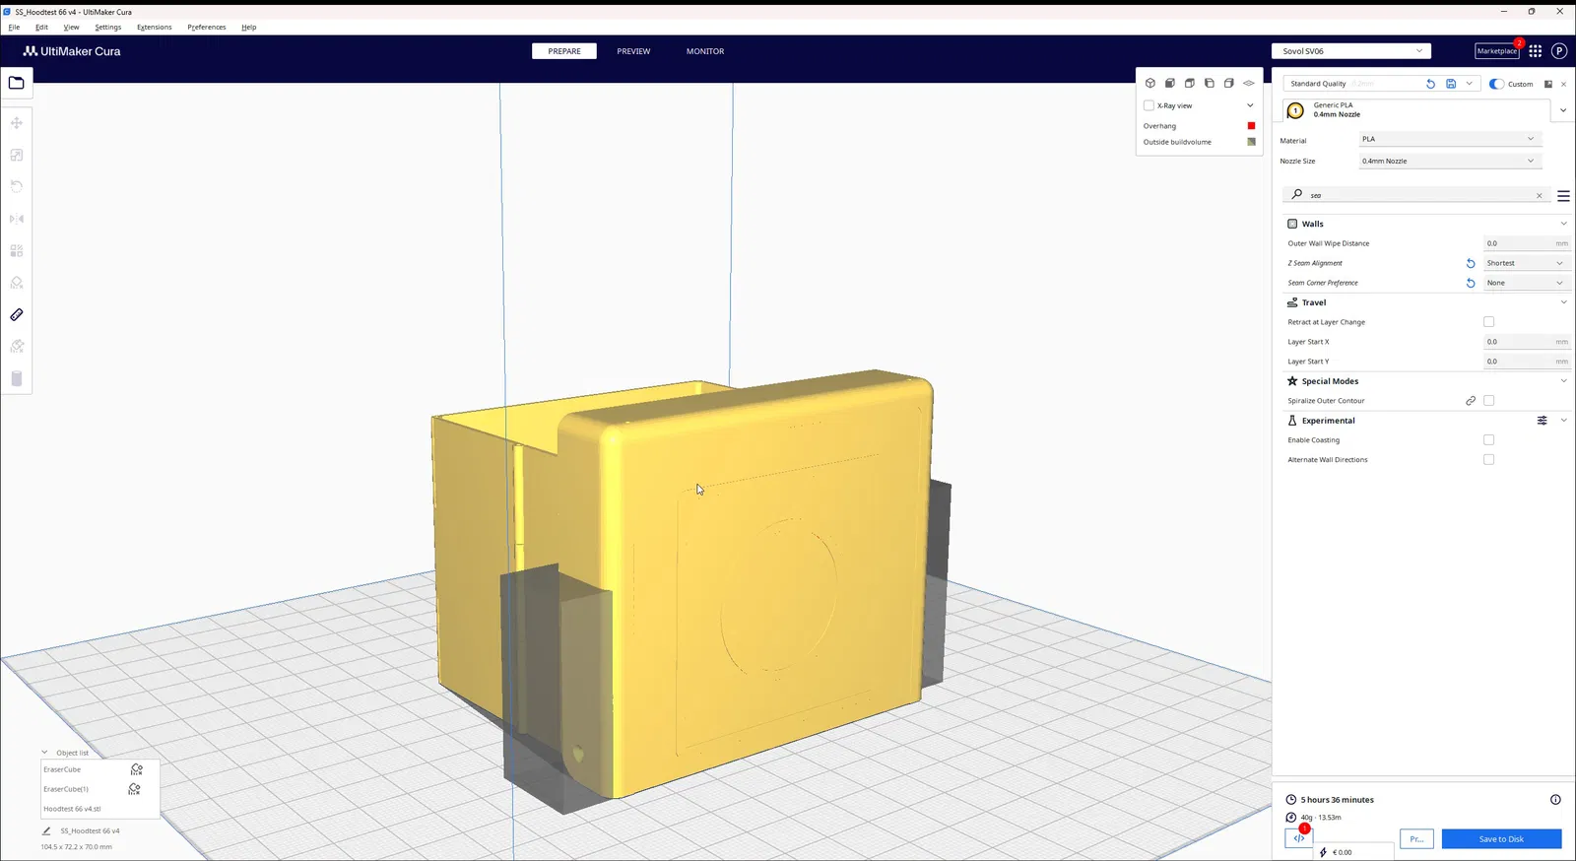Screen dimensions: 1576x861
Task: Click the Outside buildvolume color swatch
Action: tap(1251, 142)
